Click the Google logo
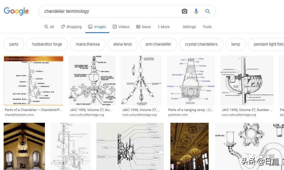The height and width of the screenshot is (170, 284). click(16, 11)
